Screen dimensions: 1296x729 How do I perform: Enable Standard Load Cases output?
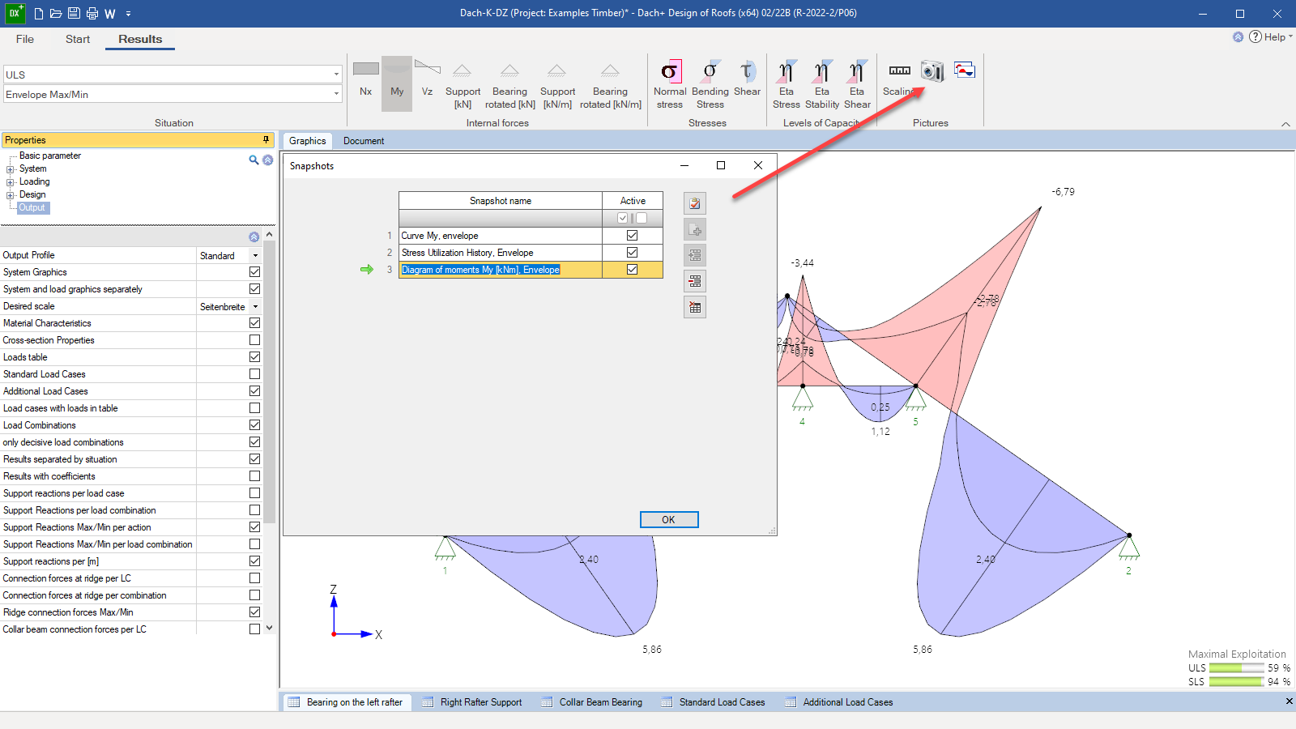[255, 374]
